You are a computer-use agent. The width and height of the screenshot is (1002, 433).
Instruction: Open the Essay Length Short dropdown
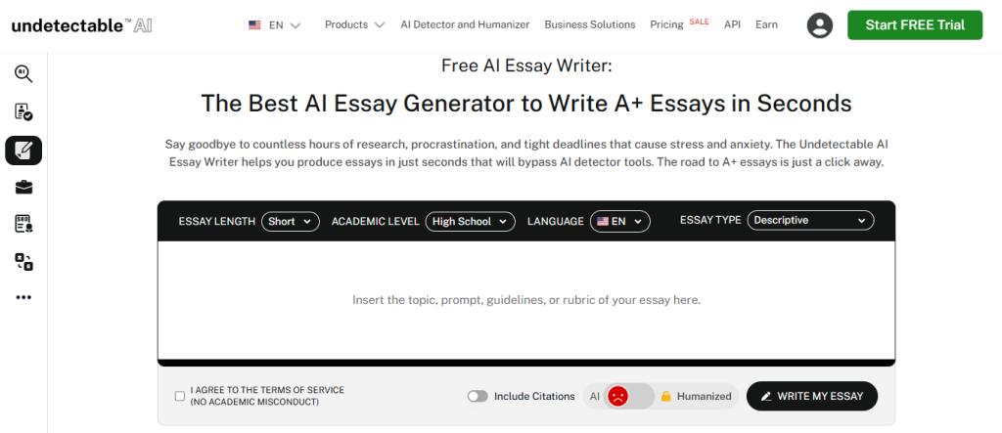point(291,222)
